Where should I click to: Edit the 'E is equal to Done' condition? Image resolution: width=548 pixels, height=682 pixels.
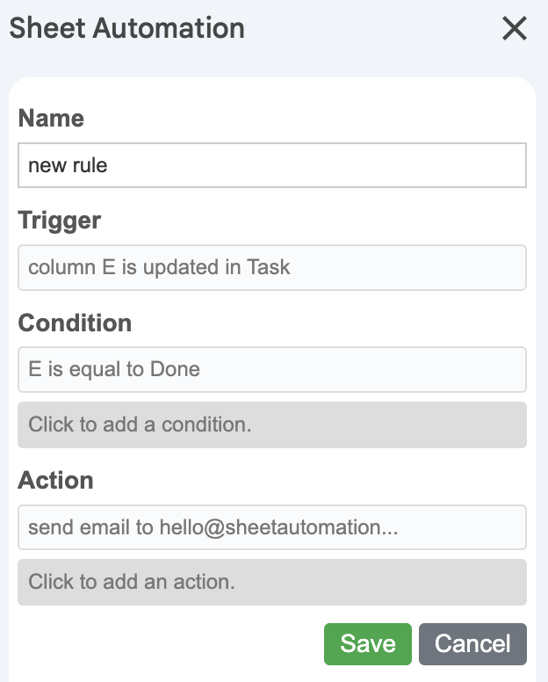coord(272,369)
